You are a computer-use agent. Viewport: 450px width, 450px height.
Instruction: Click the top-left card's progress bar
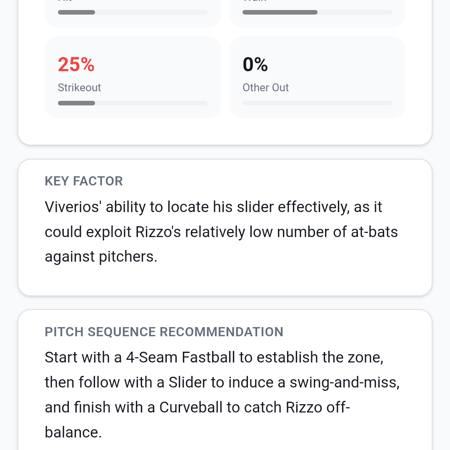[x=132, y=12]
